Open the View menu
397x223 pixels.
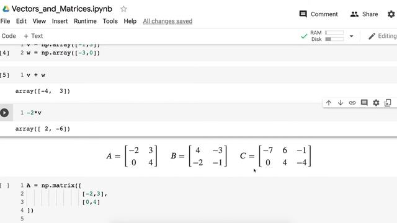[39, 21]
